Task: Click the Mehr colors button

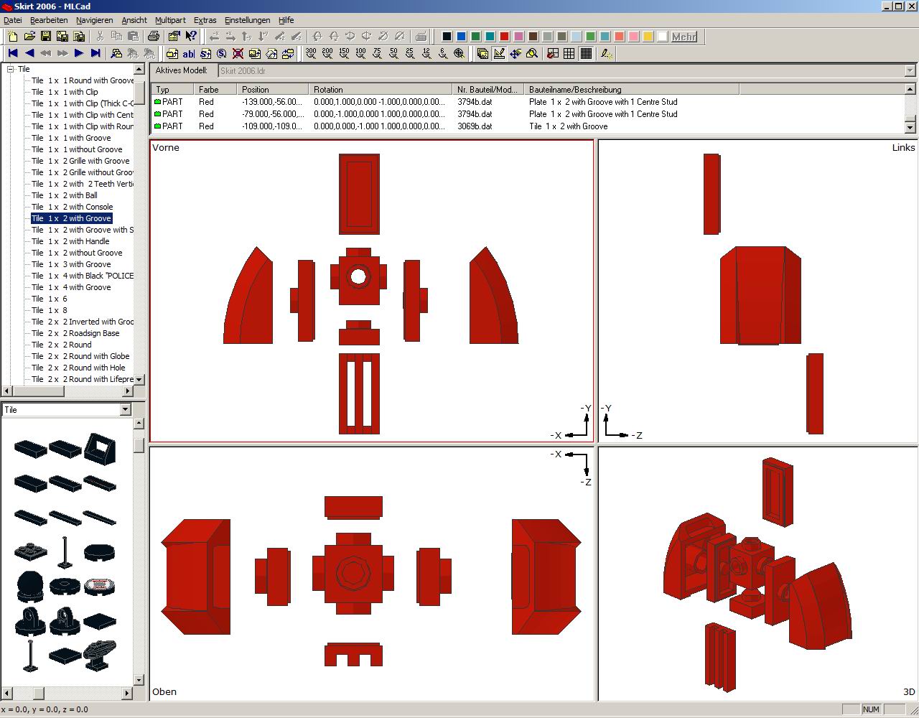Action: pyautogui.click(x=684, y=37)
